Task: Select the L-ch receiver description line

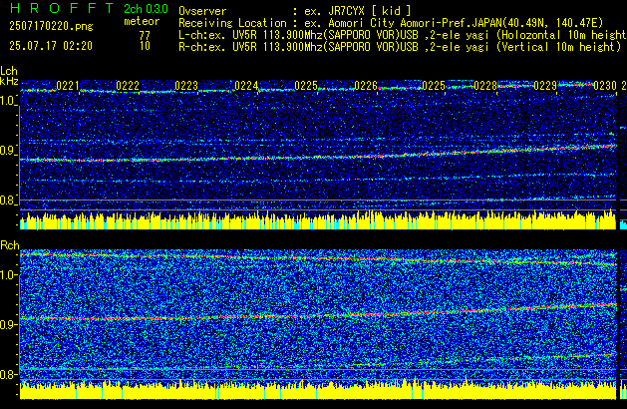Action: pos(403,35)
